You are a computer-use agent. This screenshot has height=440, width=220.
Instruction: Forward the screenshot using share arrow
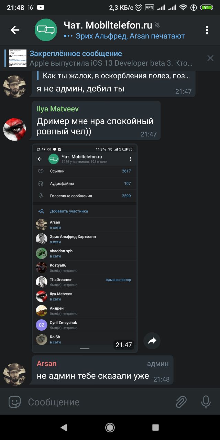[x=152, y=341]
